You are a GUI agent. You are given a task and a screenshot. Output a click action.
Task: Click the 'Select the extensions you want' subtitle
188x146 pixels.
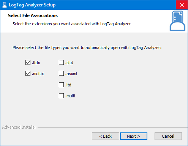(x=71, y=24)
